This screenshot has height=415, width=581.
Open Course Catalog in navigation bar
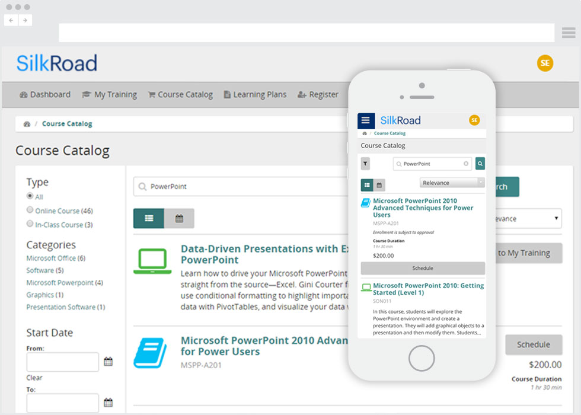[x=180, y=94]
